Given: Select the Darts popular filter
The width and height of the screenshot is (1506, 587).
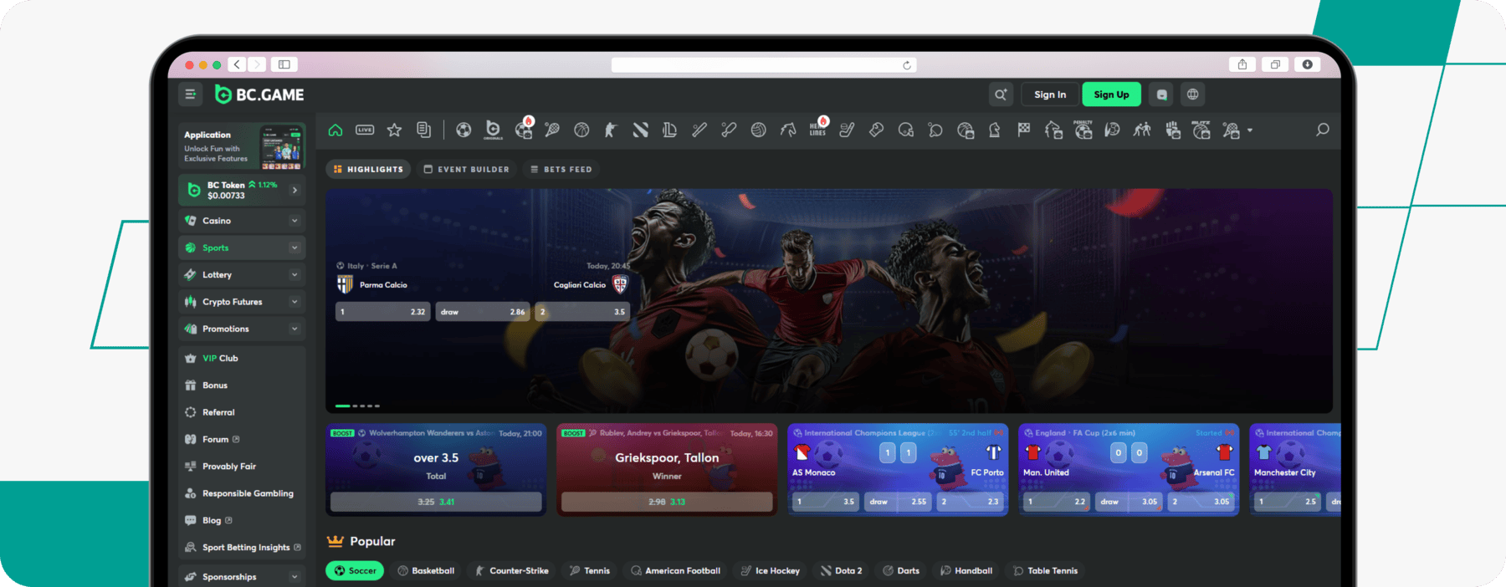Looking at the screenshot, I should pos(901,570).
